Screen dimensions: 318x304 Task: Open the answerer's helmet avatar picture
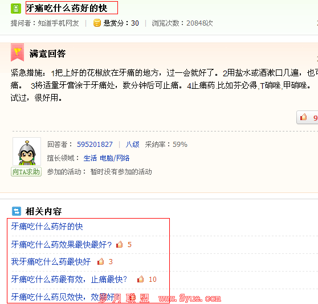point(27,151)
